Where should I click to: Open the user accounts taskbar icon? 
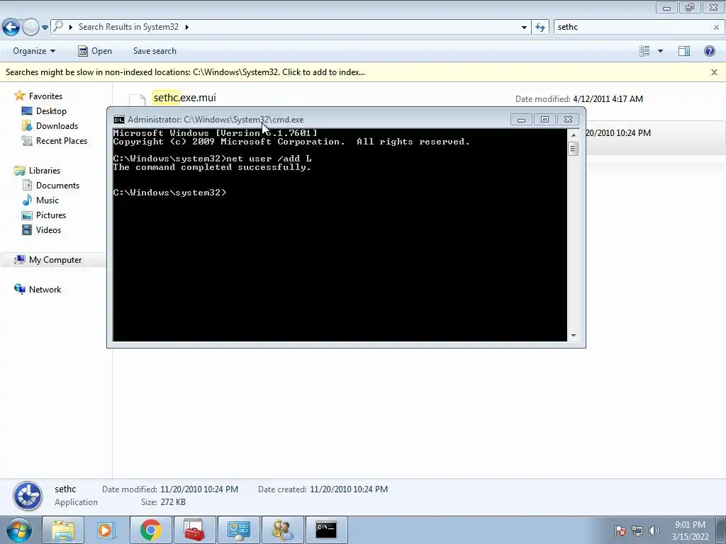[282, 530]
